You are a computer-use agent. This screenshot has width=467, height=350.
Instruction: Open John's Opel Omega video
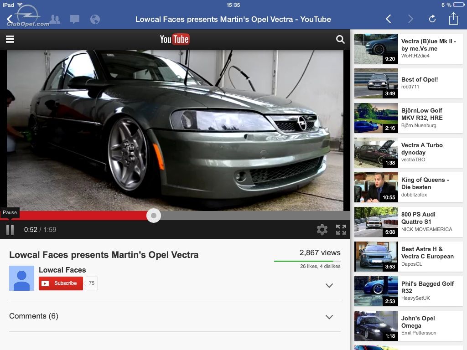point(408,326)
